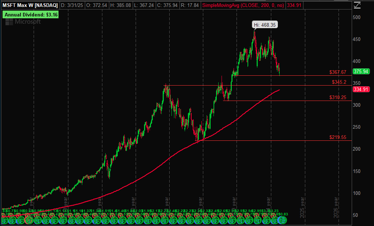Select the $310.25 price level label
Viewport: 374px width, 226px height.
[x=337, y=98]
